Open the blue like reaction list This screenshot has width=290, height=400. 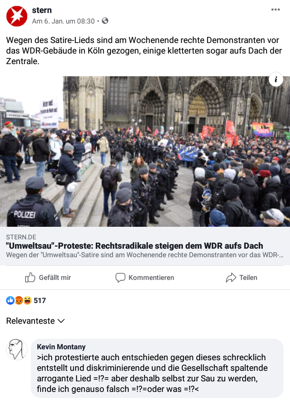[x=11, y=301]
